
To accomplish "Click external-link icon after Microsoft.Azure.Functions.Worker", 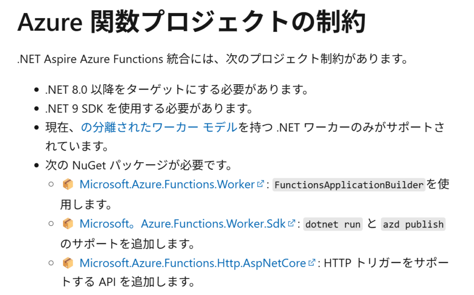I will [x=260, y=184].
